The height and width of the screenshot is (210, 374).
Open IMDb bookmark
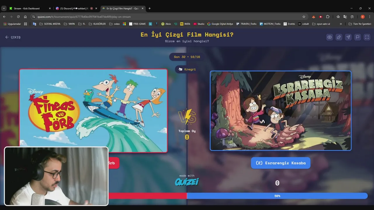coord(185,24)
